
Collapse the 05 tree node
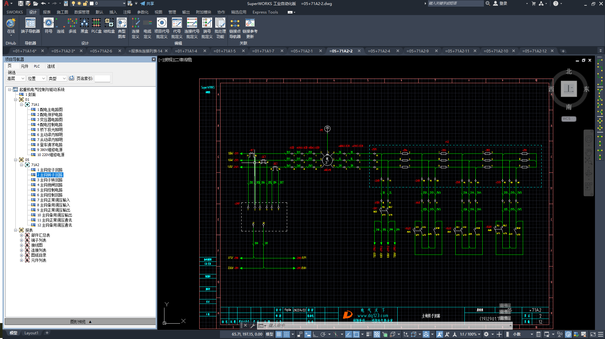tap(16, 160)
